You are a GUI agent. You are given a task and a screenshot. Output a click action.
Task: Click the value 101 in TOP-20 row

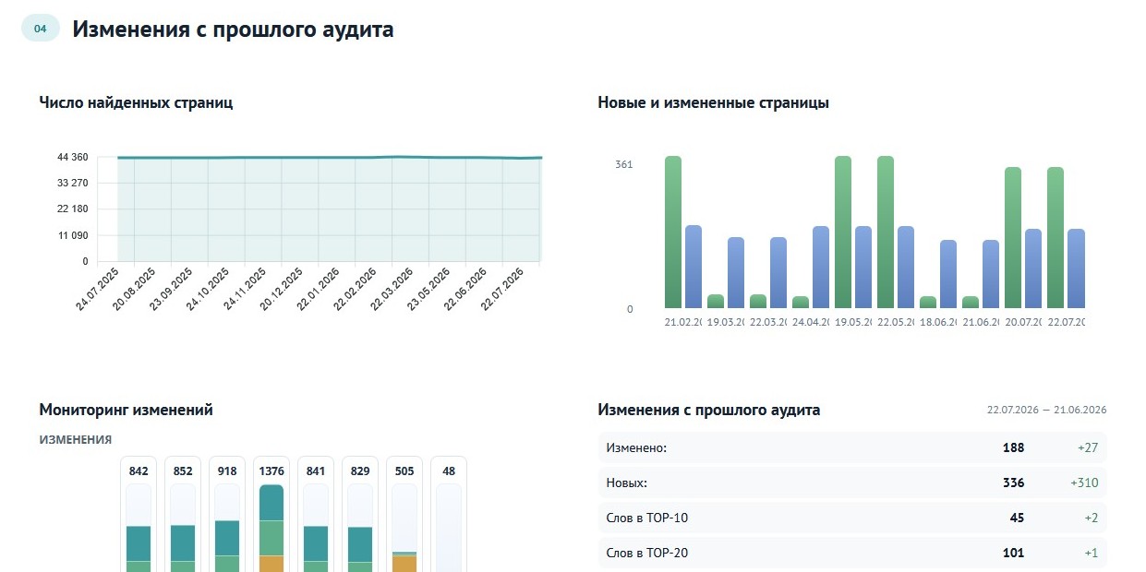pos(1013,553)
